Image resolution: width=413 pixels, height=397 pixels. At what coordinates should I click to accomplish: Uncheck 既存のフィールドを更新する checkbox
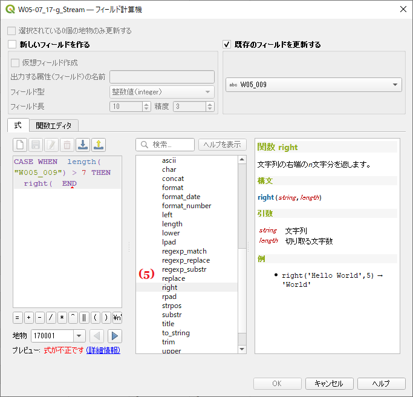coord(227,45)
